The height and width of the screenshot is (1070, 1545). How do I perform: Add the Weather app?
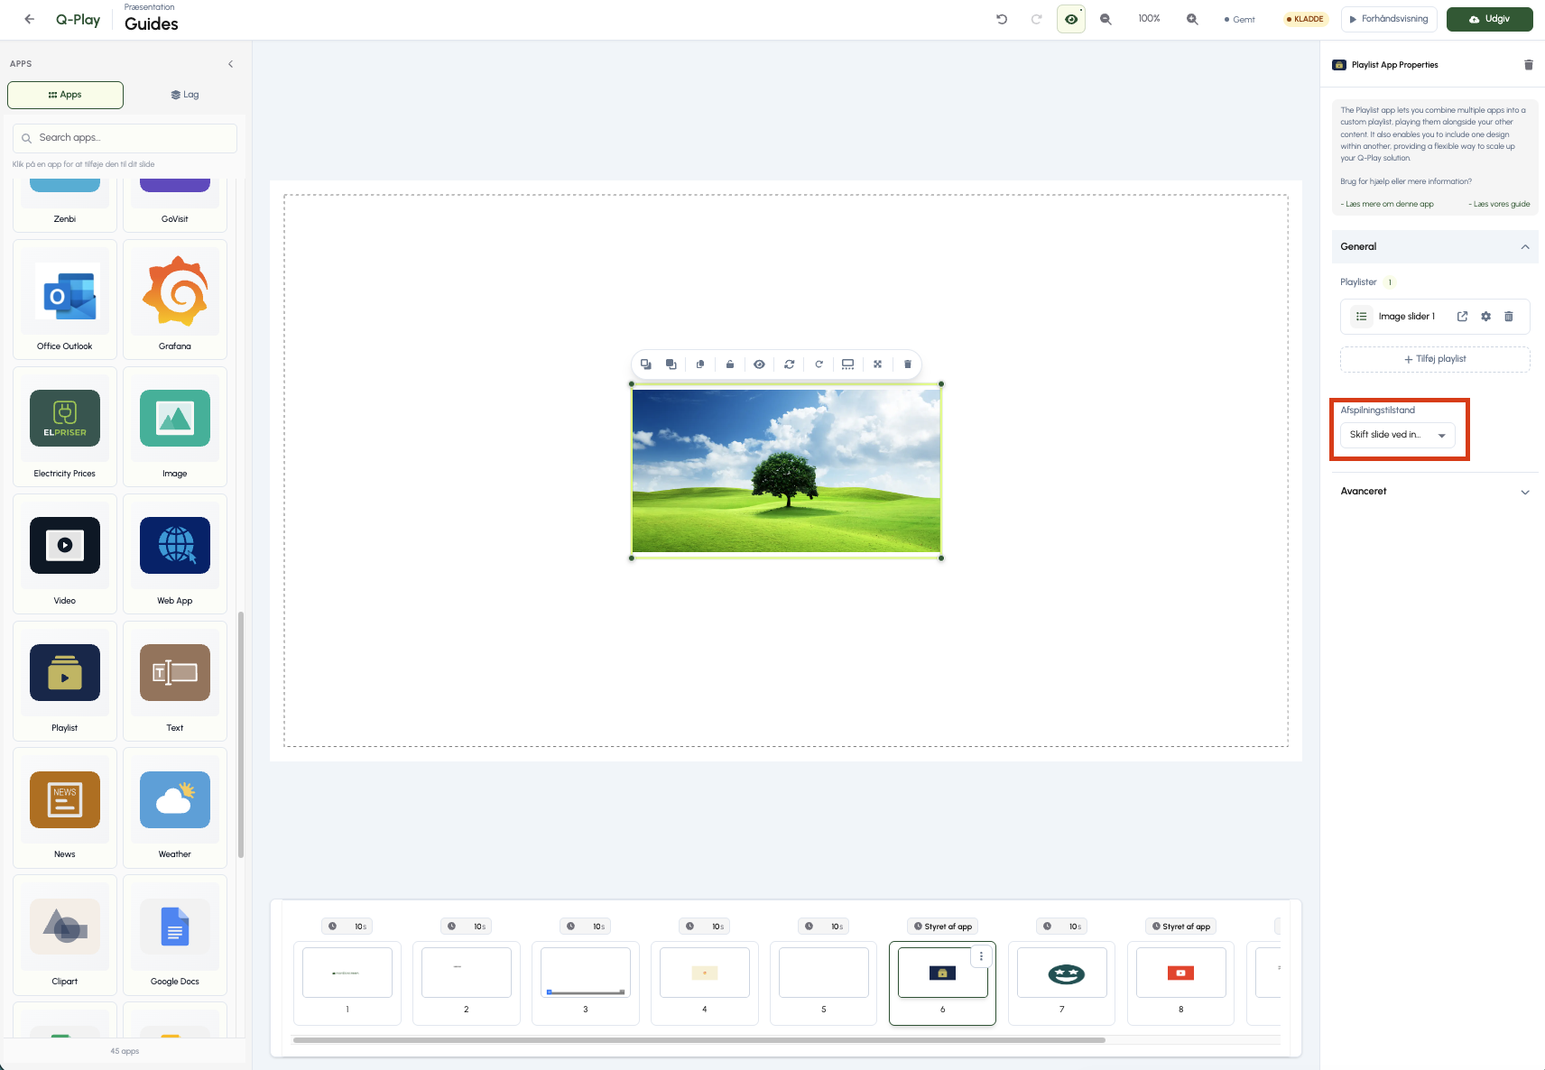click(175, 807)
